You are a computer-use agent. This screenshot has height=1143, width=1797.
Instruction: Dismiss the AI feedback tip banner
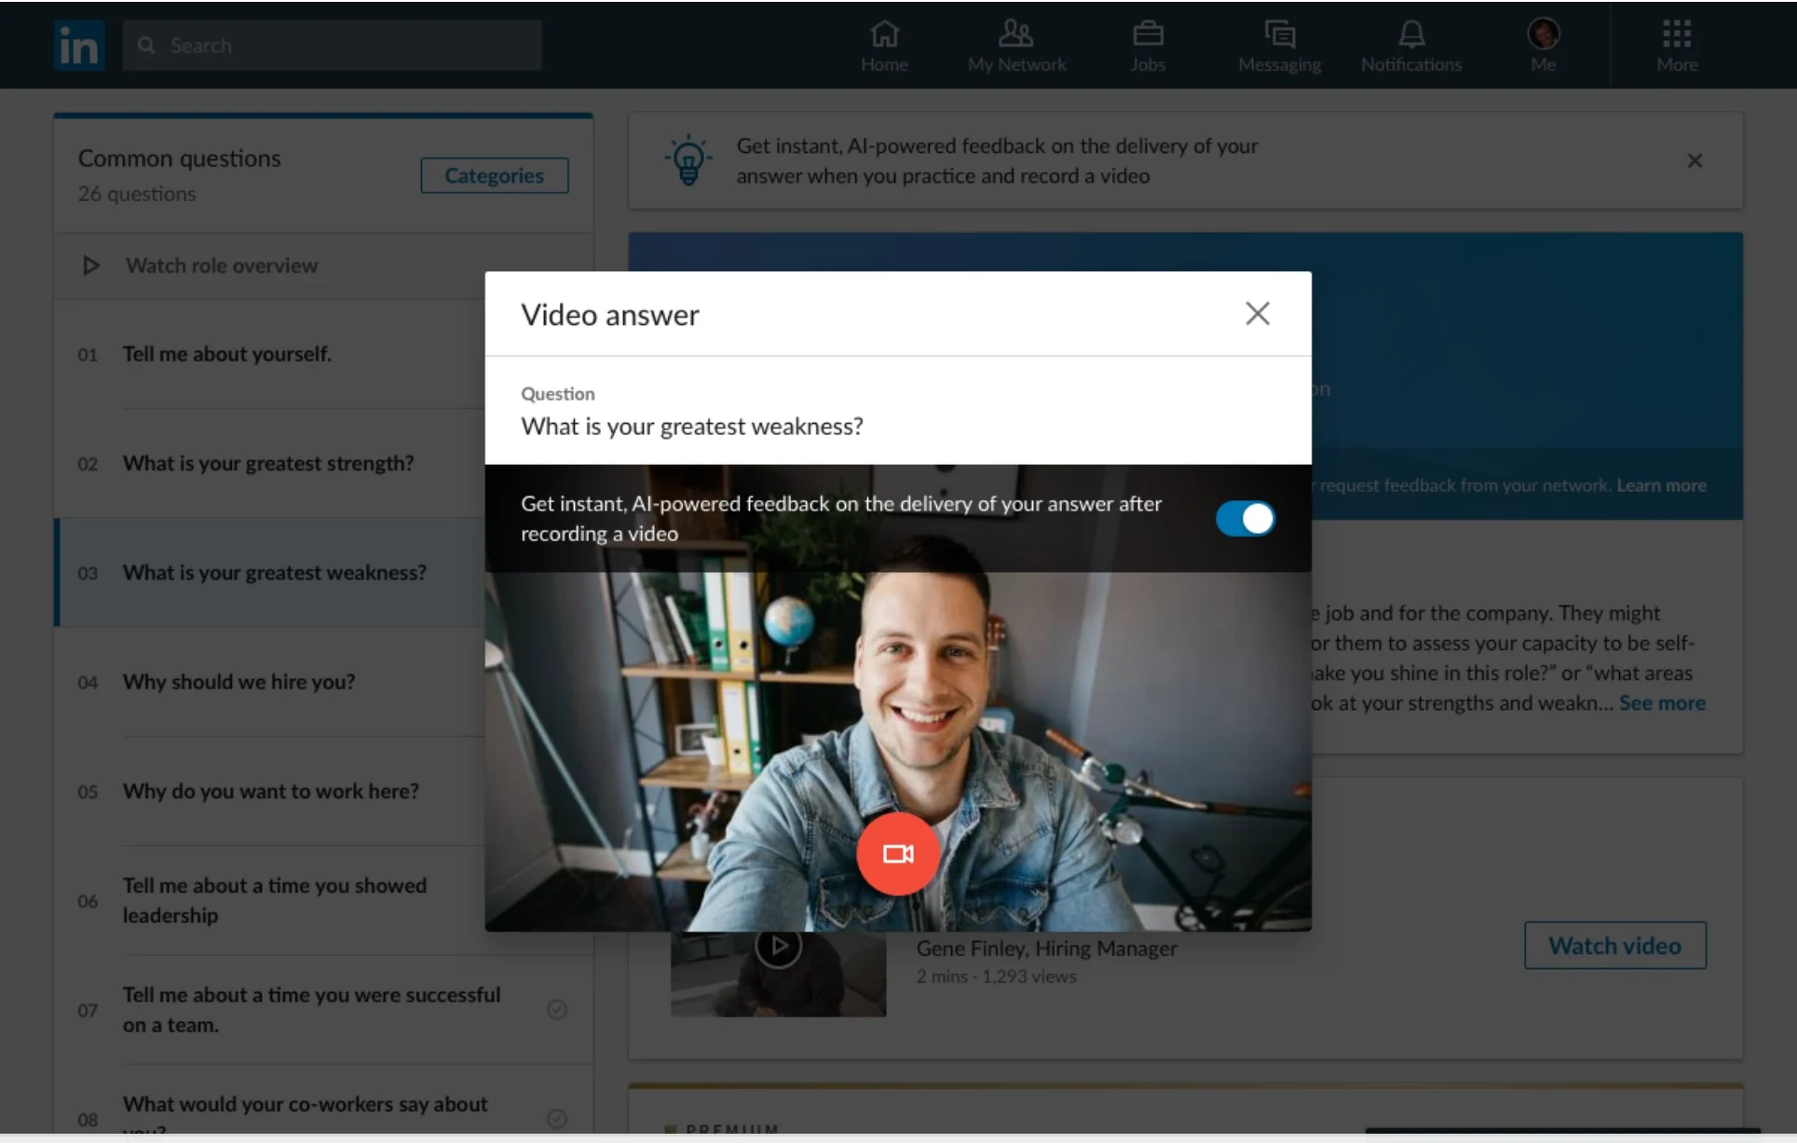[1695, 161]
